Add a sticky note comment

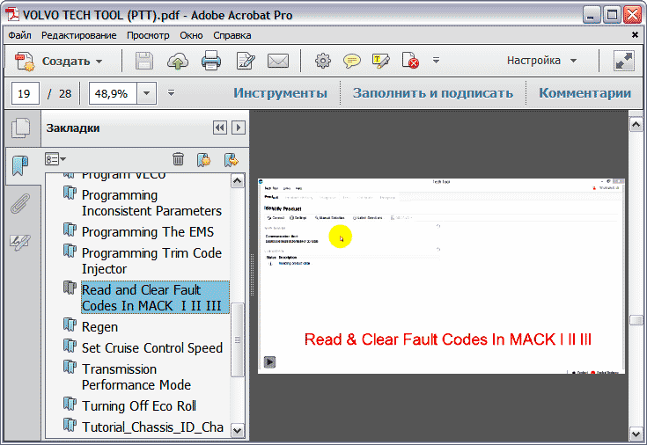tap(352, 62)
